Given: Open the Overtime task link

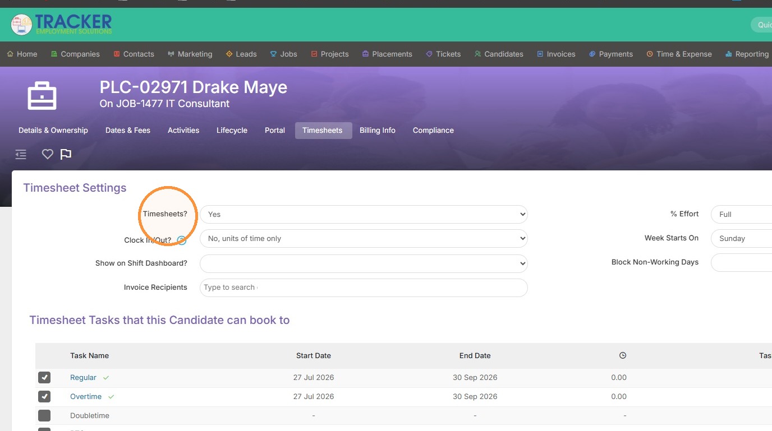Looking at the screenshot, I should pyautogui.click(x=86, y=397).
